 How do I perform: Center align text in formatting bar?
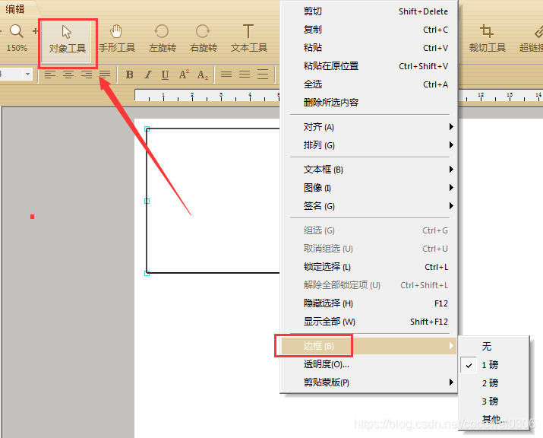68,75
